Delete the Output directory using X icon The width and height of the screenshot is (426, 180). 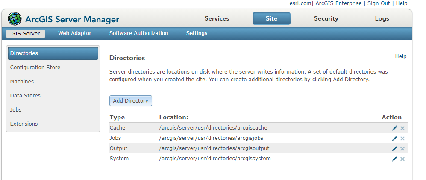click(x=402, y=149)
